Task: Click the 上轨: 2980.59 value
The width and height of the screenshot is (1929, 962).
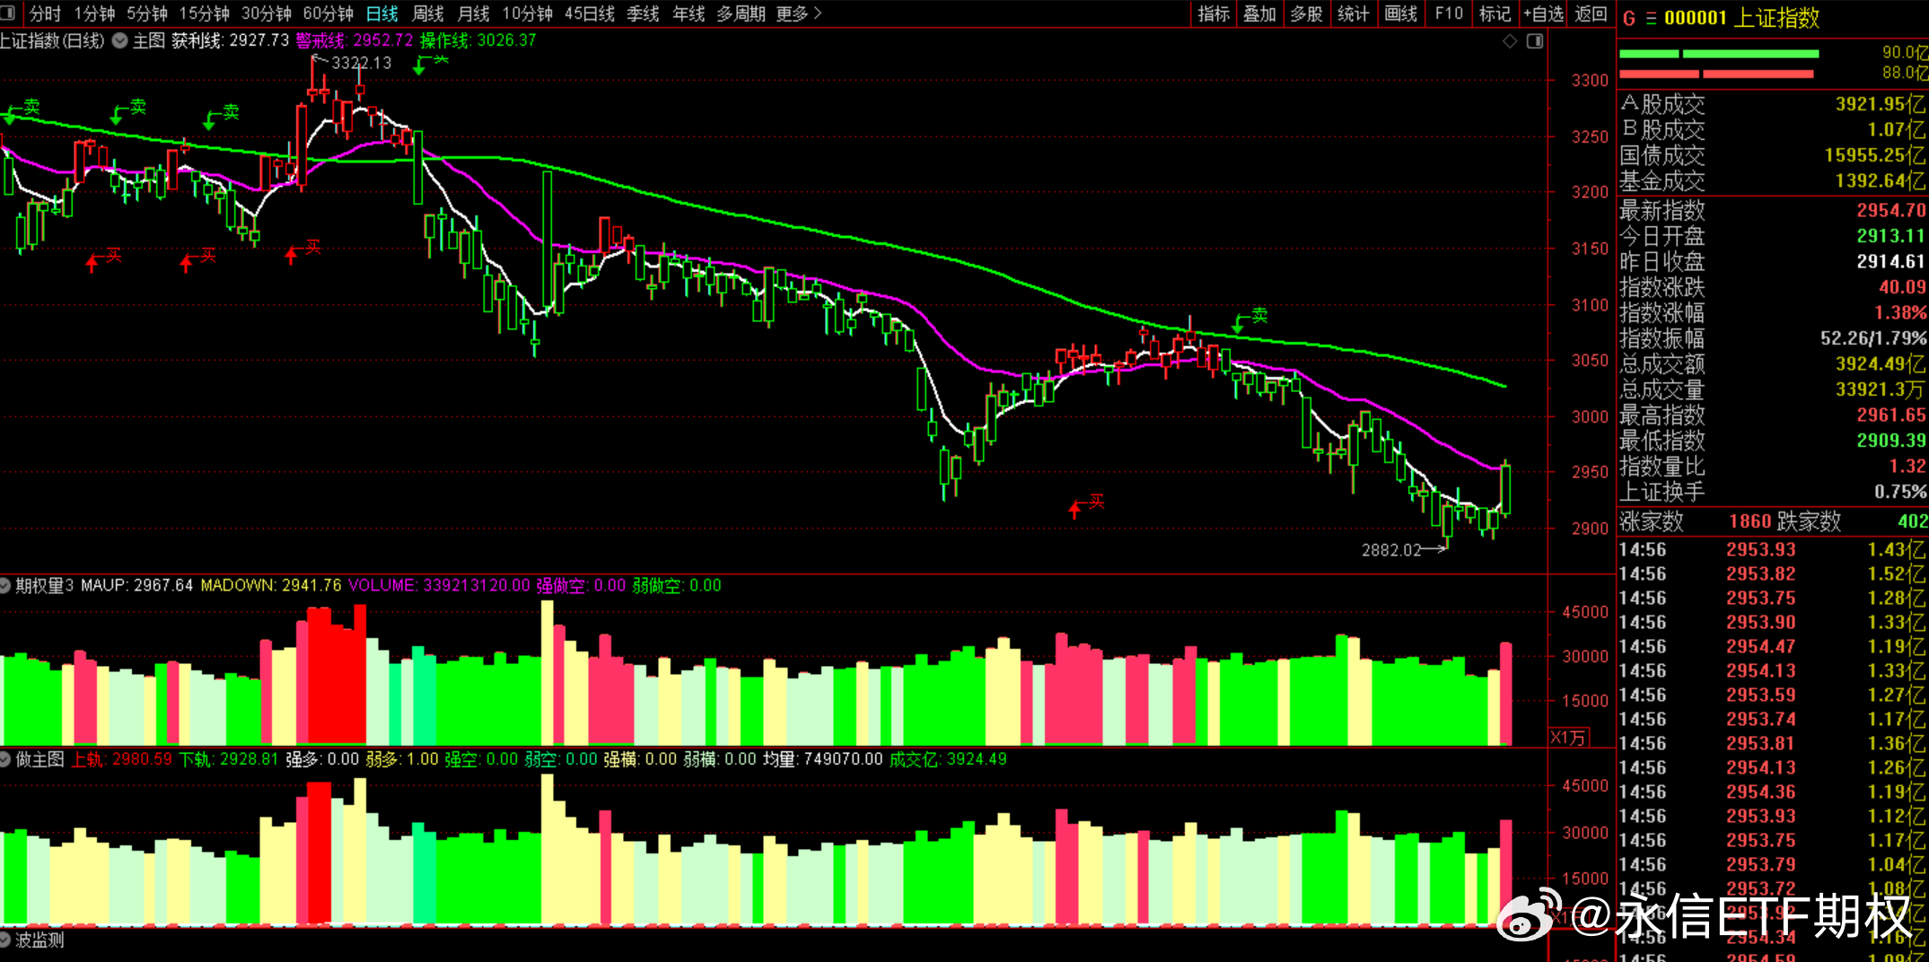Action: pos(122,759)
